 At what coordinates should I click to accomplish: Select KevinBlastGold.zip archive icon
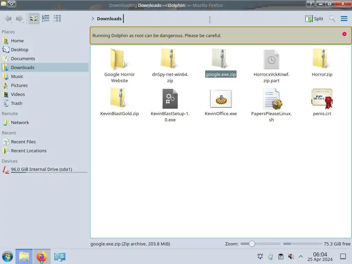(x=119, y=98)
